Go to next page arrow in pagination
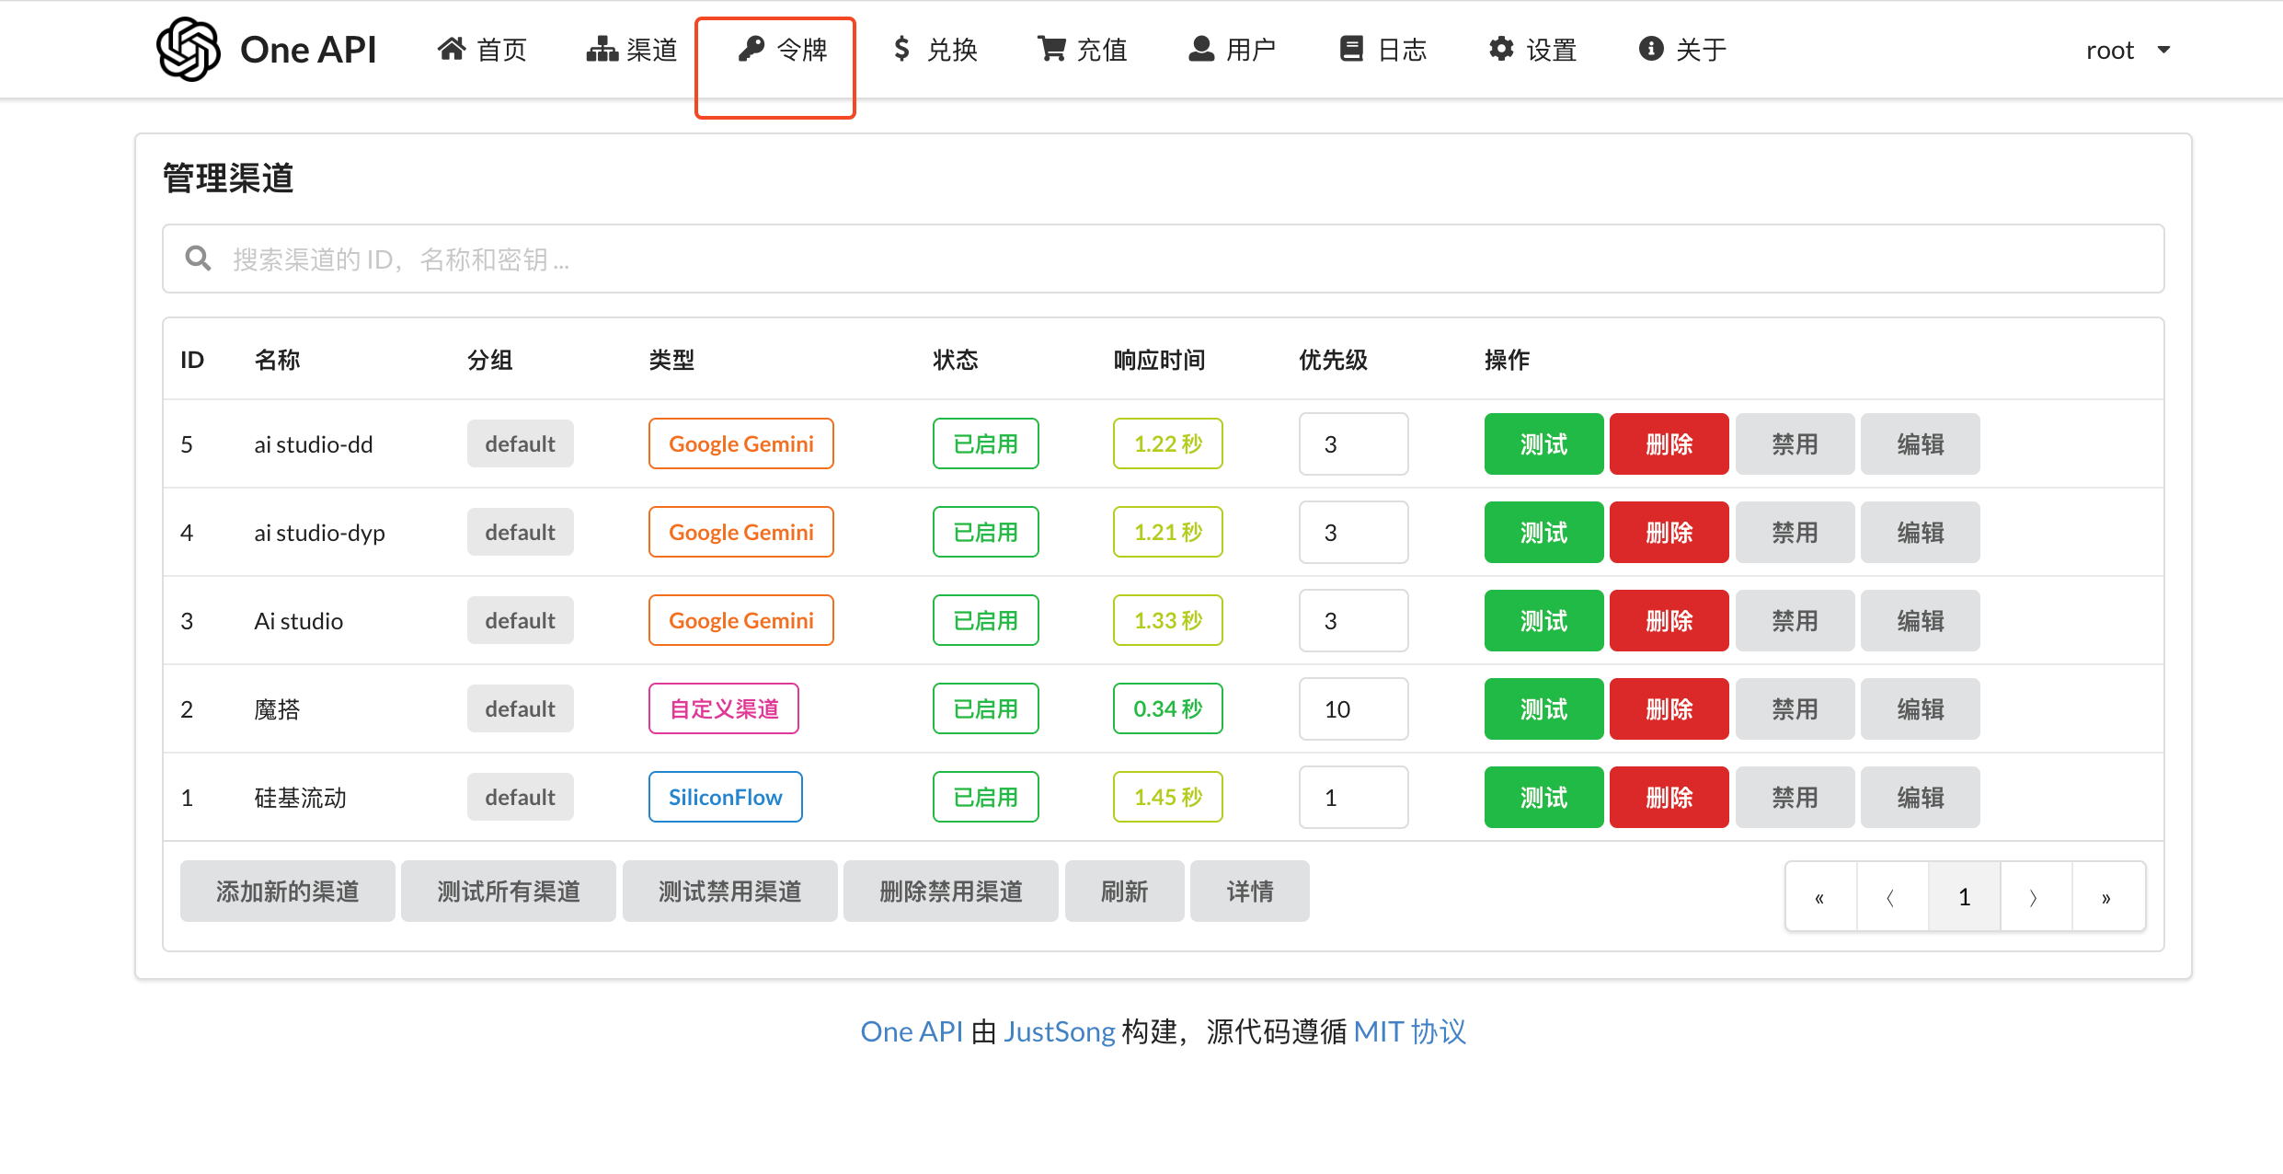The image size is (2283, 1174). point(2035,897)
